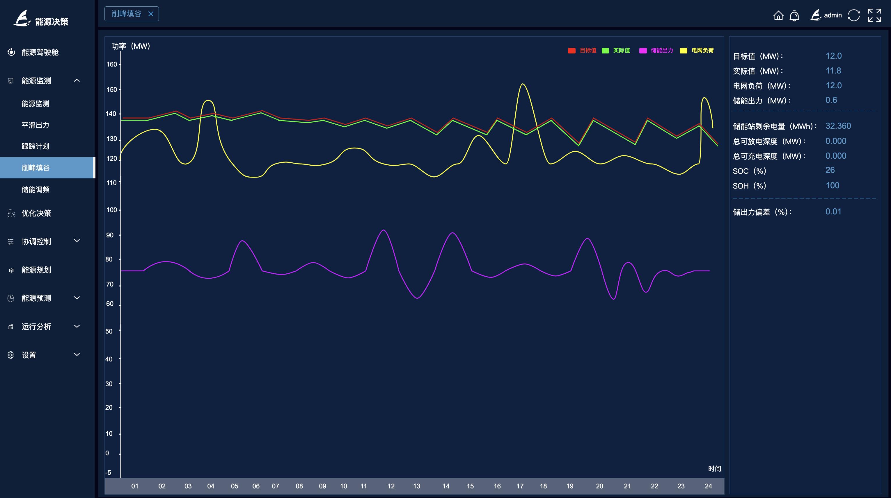
Task: Click the 优化决策 sidebar icon
Action: [x=11, y=214]
